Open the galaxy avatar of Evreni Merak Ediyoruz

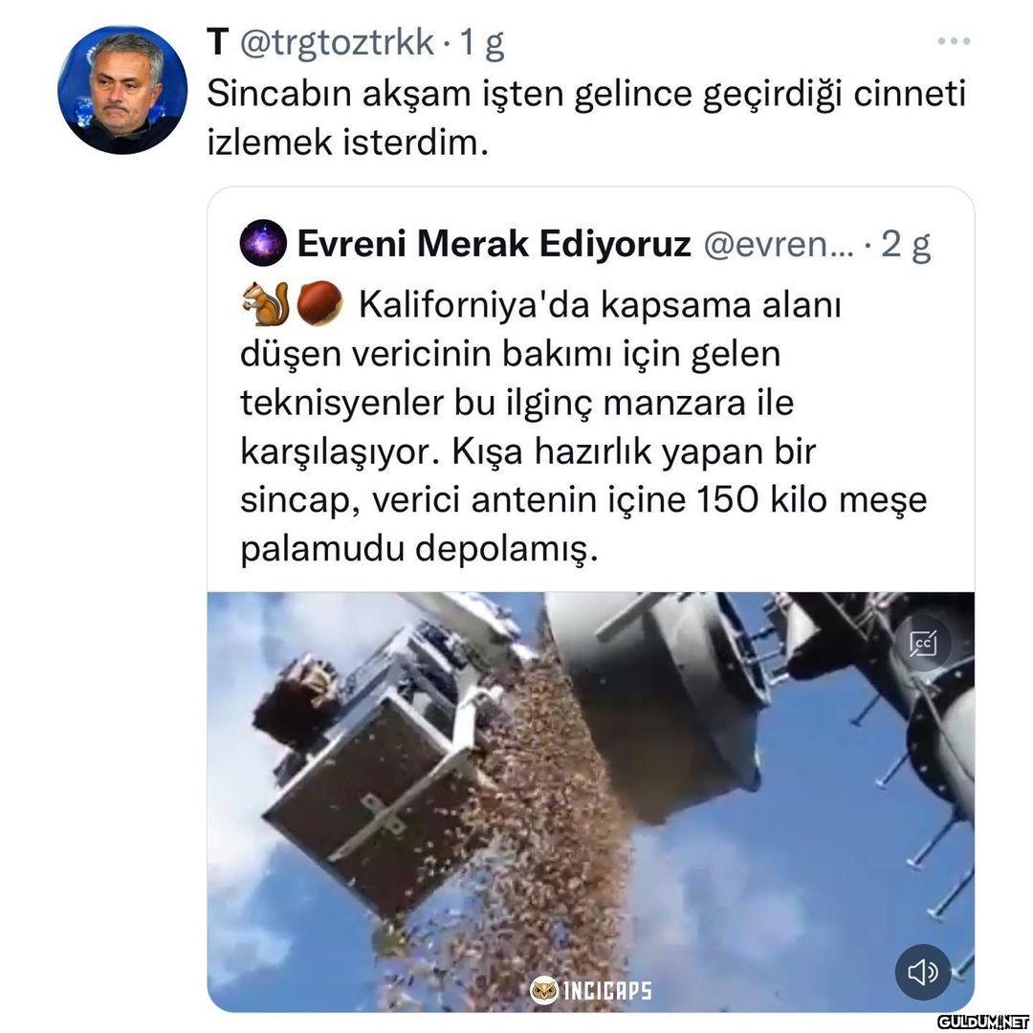tap(263, 242)
